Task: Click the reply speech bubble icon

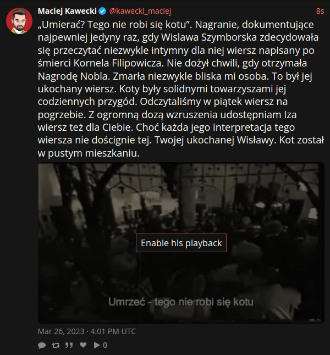Action: point(42,345)
